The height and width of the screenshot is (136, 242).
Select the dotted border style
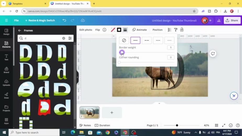click(x=169, y=41)
